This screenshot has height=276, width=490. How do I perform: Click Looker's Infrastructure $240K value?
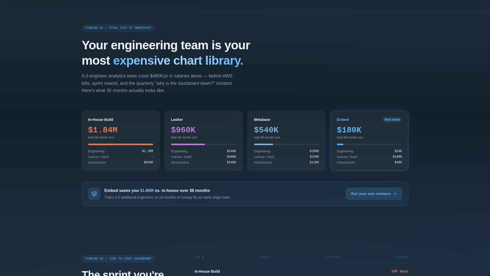pyautogui.click(x=231, y=163)
